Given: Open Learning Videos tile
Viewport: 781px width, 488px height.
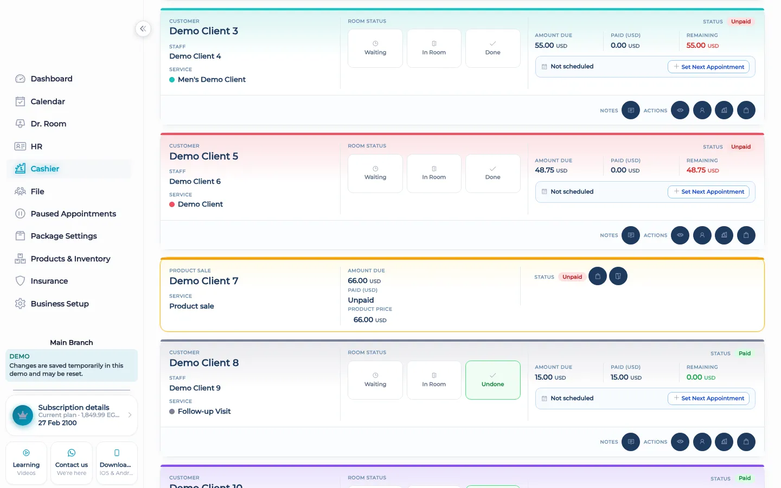Looking at the screenshot, I should tap(26, 463).
